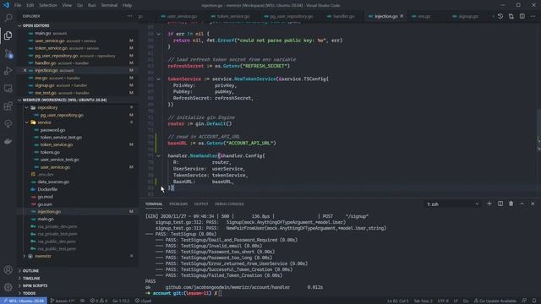Fold the tokenService code block
This screenshot has height=304, width=541.
(x=159, y=79)
